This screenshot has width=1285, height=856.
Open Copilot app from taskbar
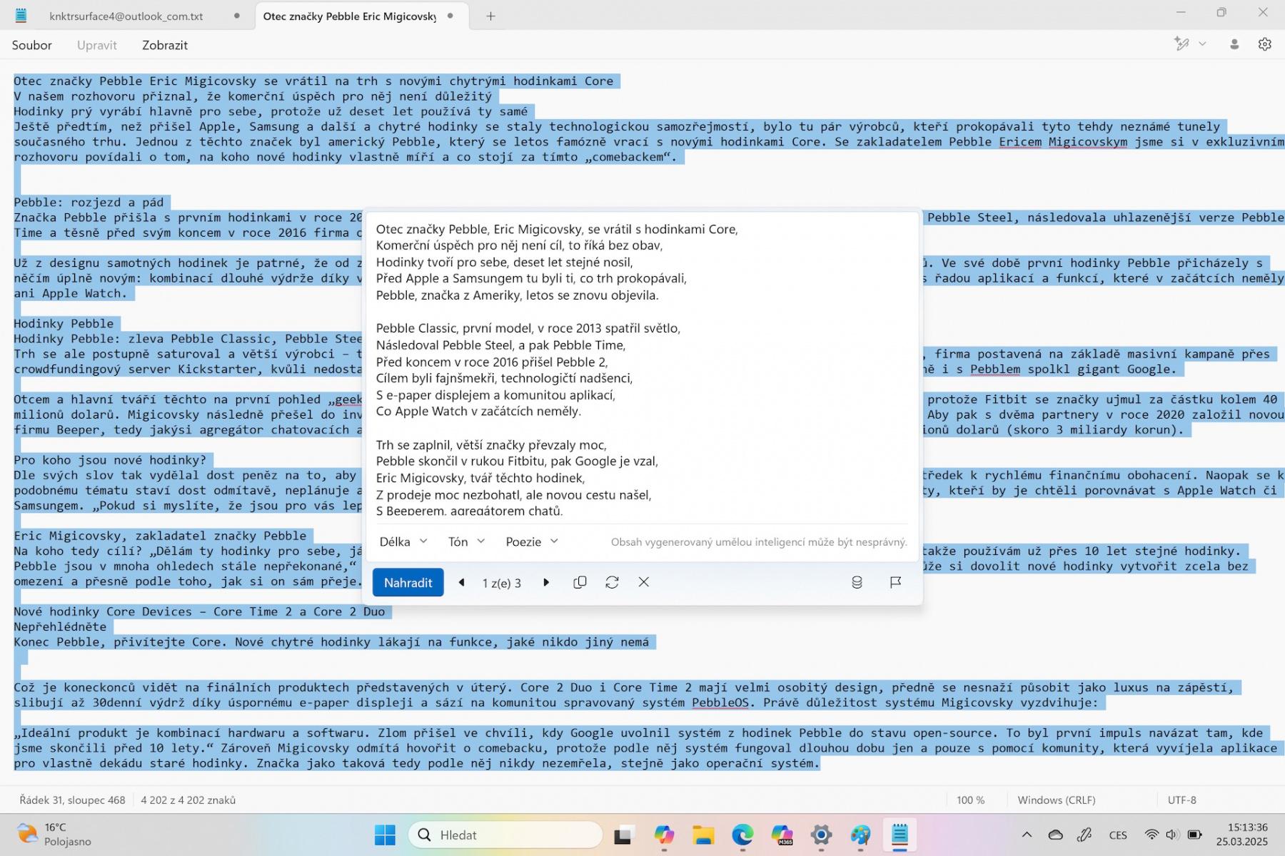[664, 835]
